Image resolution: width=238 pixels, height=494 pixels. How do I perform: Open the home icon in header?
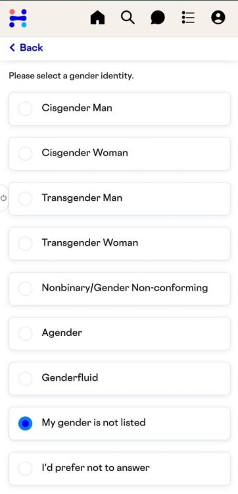click(97, 18)
